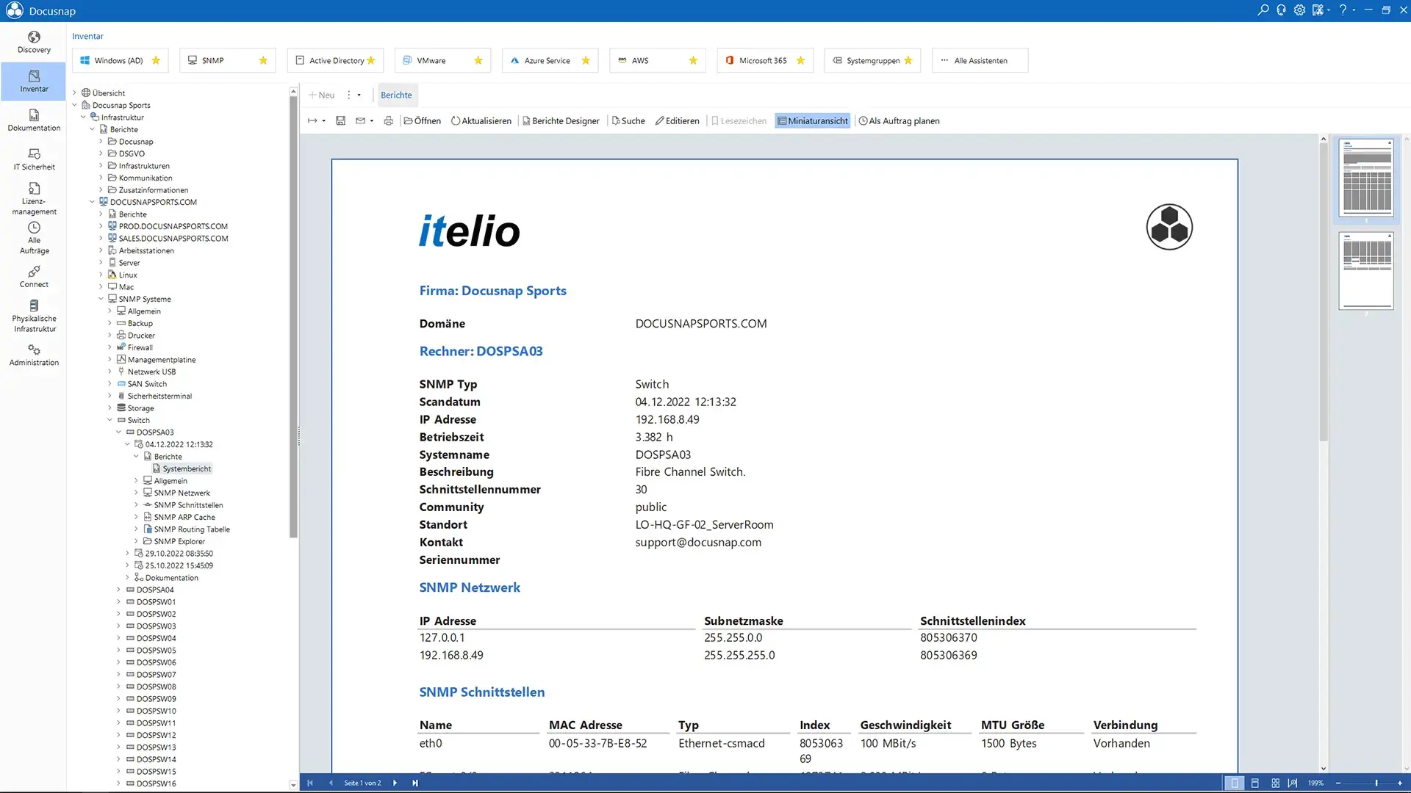1411x793 pixels.
Task: Select single page view mode in the status bar
Action: click(1235, 783)
